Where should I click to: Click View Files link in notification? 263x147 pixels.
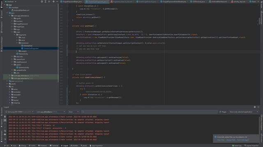tap(221, 140)
